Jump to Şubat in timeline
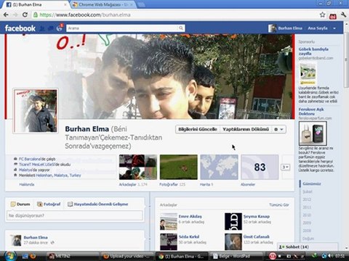Image resolution: width=349 pixels, height=261 pixels. [308, 191]
